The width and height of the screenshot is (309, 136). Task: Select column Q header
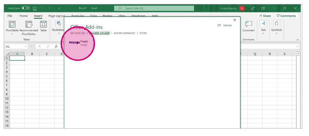point(255,54)
